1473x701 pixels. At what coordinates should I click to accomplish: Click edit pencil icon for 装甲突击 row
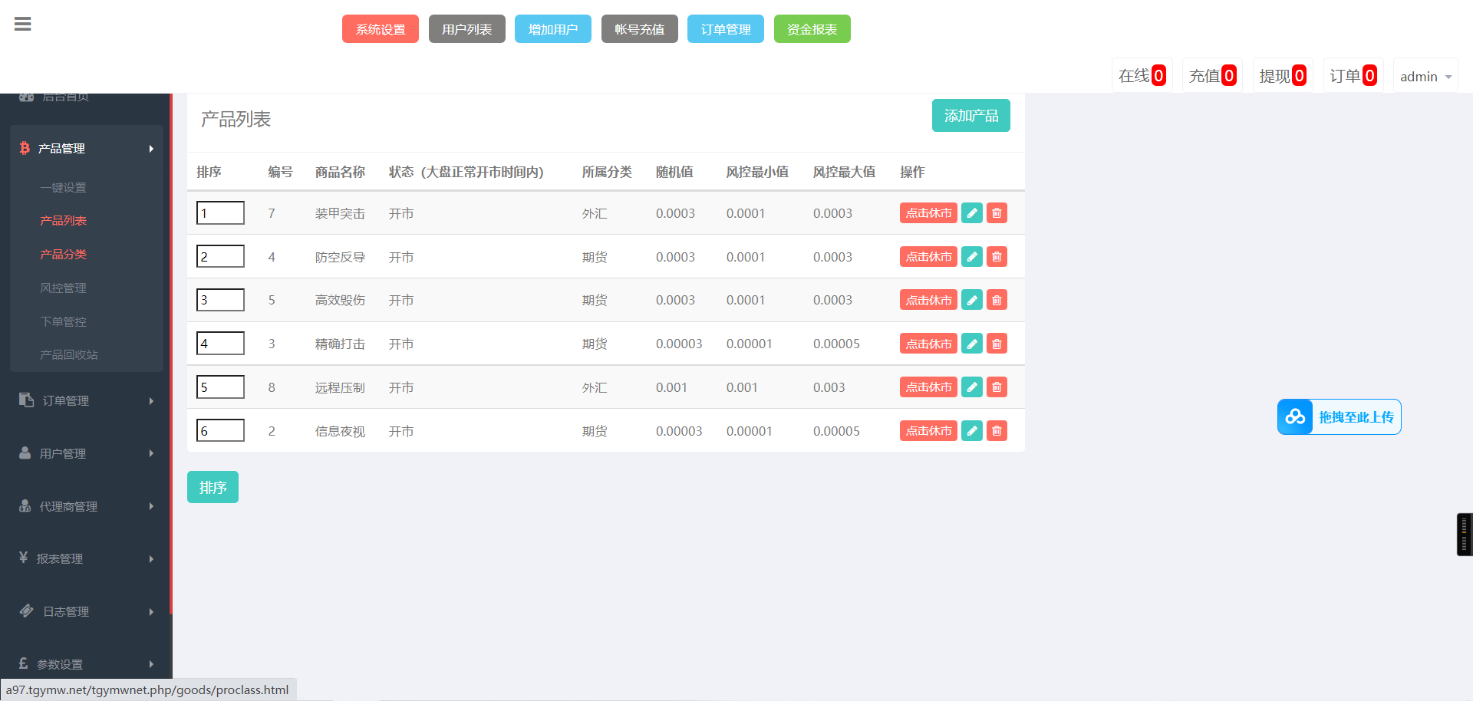click(x=971, y=213)
